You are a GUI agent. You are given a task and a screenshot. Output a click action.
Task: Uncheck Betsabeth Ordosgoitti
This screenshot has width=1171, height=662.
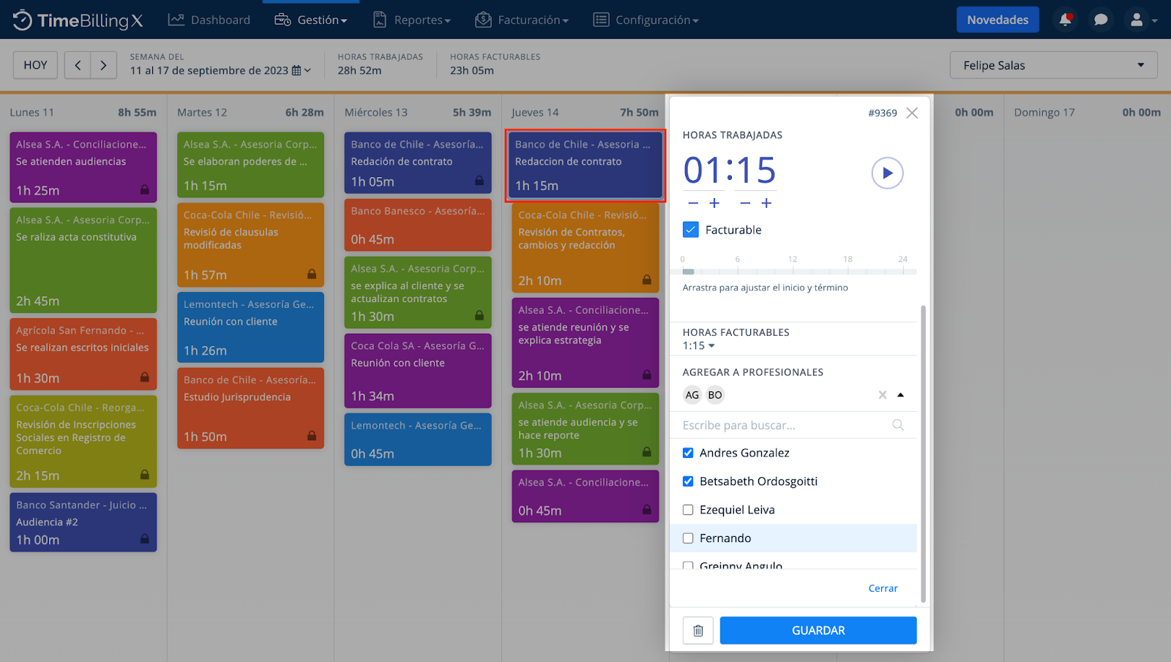(688, 481)
